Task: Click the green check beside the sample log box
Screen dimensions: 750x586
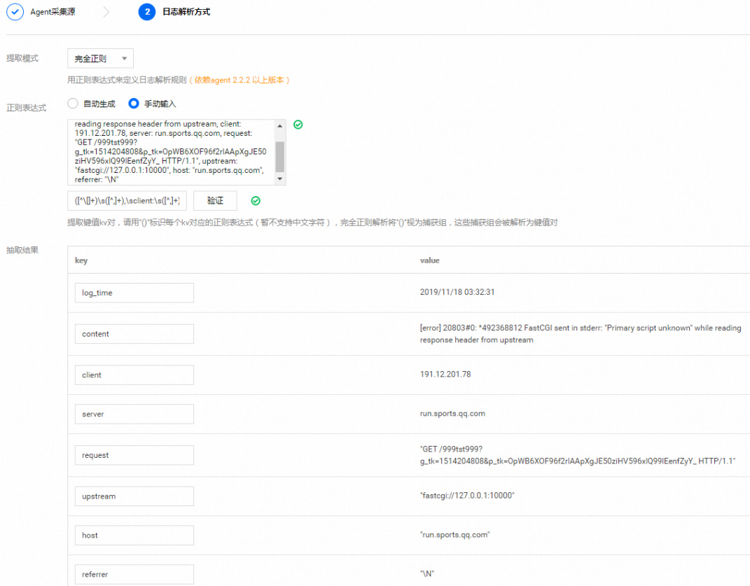Action: [298, 125]
